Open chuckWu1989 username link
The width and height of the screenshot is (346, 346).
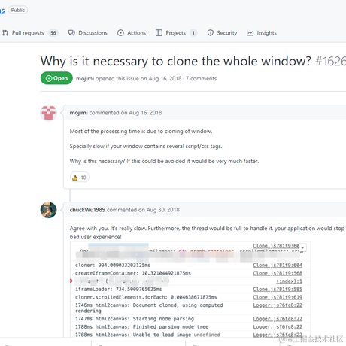pos(87,210)
